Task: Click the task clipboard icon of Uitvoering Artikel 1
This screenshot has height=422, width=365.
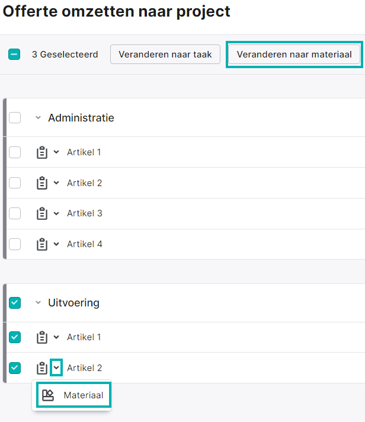Action: pyautogui.click(x=42, y=337)
